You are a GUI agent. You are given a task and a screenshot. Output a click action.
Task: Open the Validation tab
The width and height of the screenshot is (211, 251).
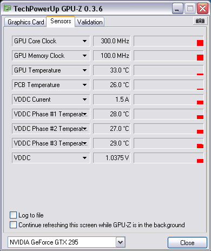coord(90,22)
